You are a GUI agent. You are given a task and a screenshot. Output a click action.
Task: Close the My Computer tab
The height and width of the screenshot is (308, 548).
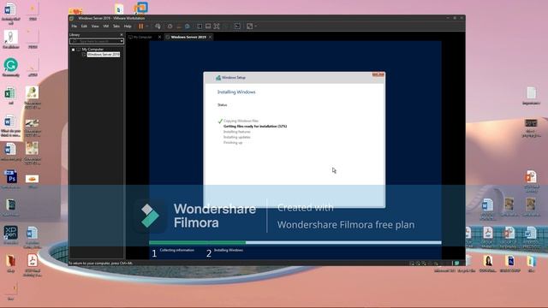[160, 37]
